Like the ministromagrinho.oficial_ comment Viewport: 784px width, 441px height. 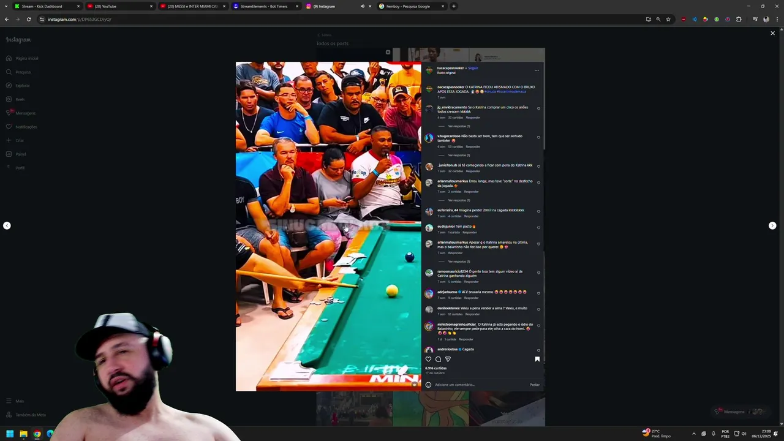coord(538,326)
